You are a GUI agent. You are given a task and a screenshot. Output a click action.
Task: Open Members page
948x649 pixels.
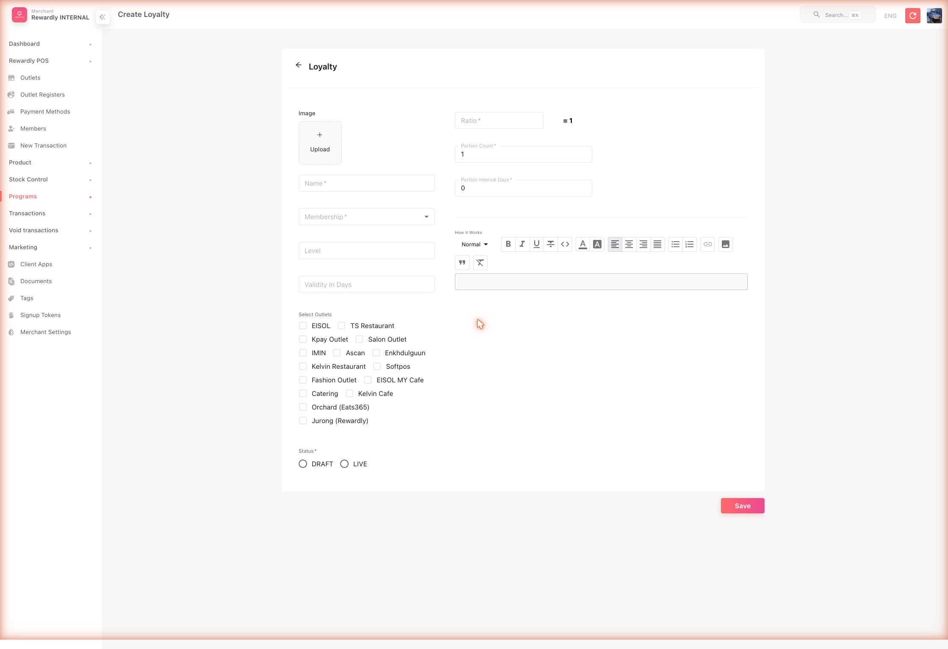(x=33, y=128)
